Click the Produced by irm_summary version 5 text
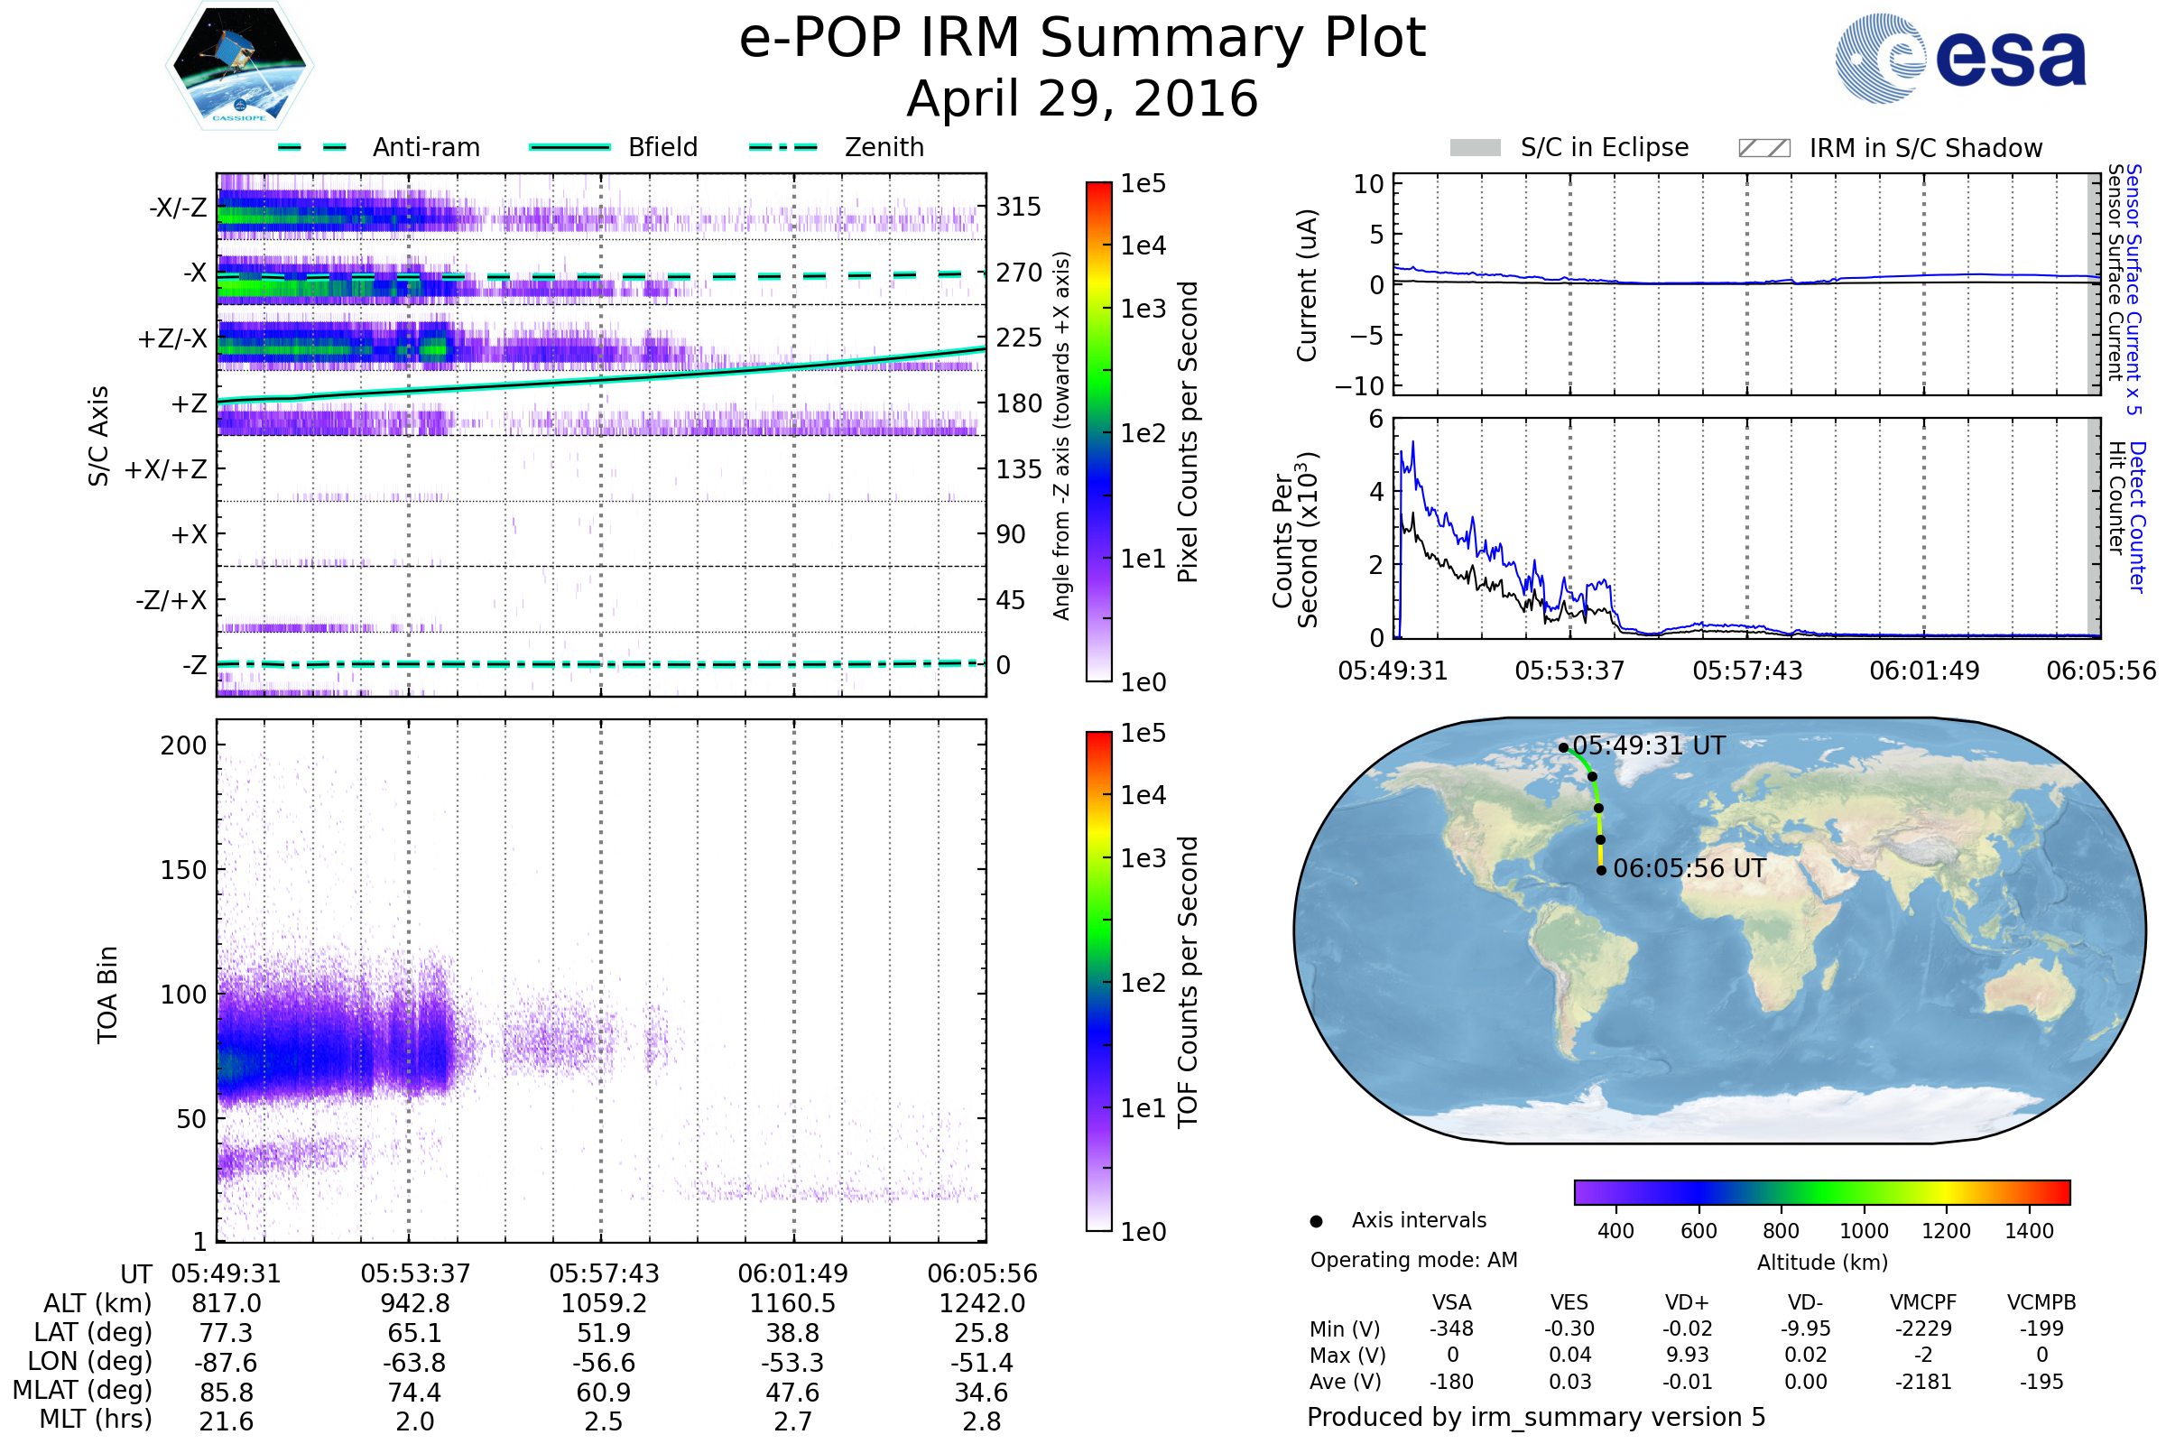 pos(1535,1417)
